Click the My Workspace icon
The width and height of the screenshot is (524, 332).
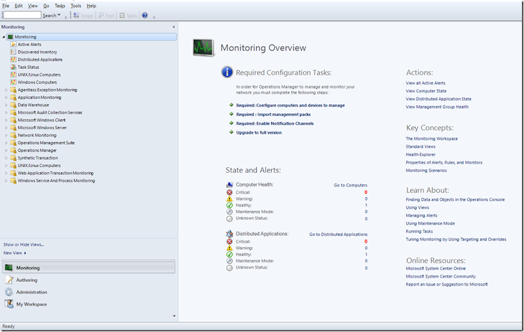[x=9, y=304]
